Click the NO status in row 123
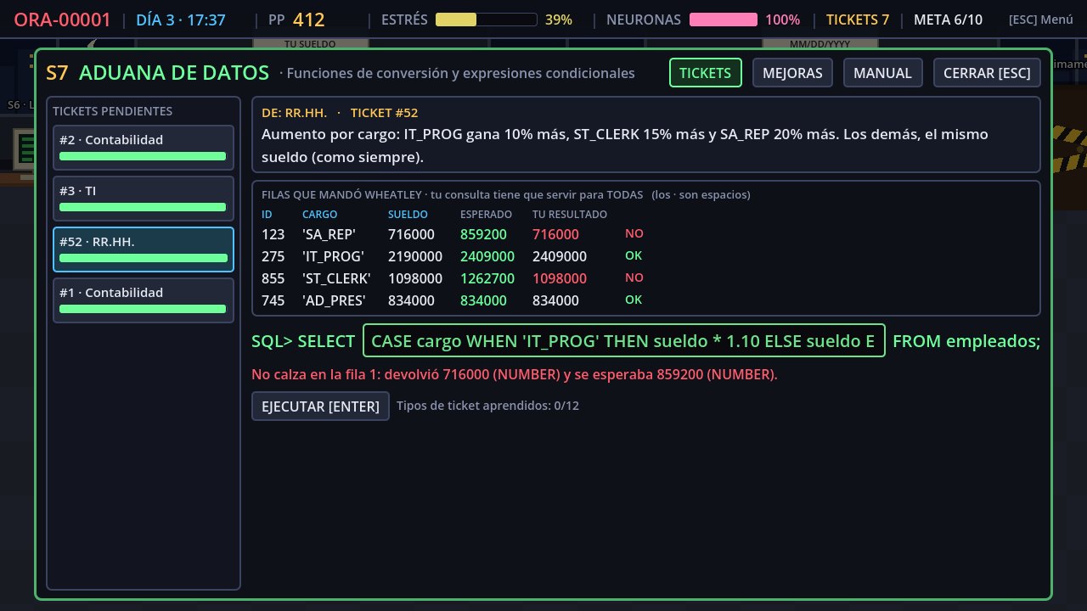Image resolution: width=1087 pixels, height=611 pixels. click(634, 233)
